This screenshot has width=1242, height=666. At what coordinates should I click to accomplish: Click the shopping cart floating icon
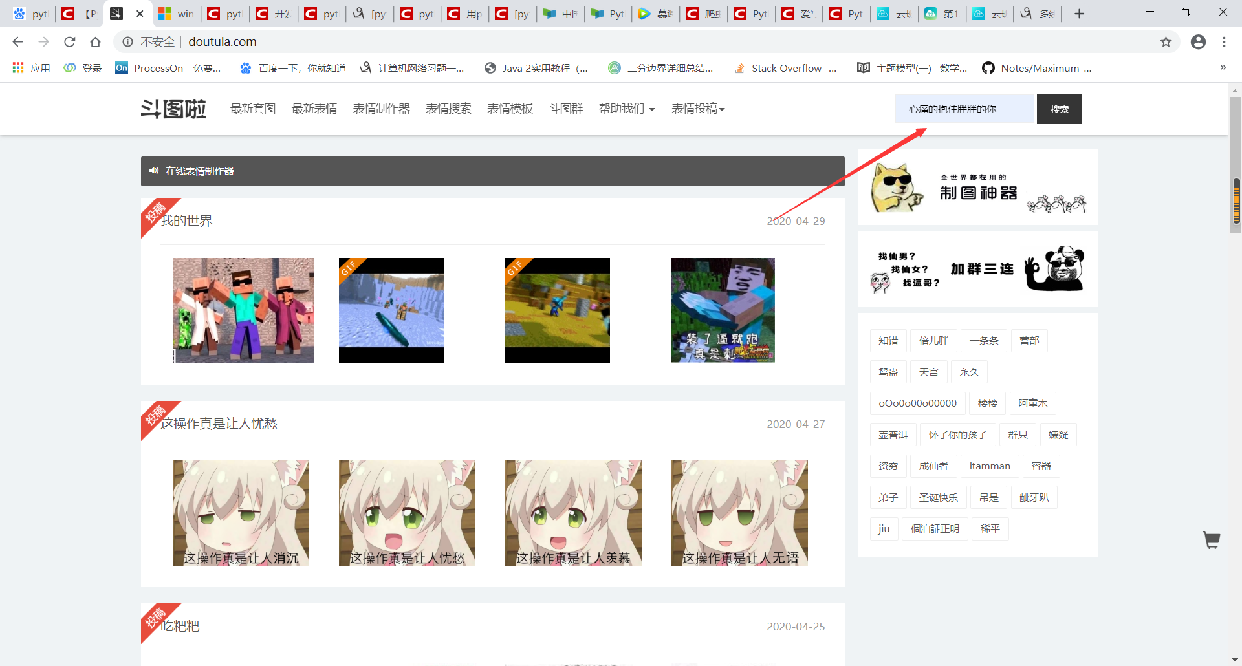(1211, 539)
